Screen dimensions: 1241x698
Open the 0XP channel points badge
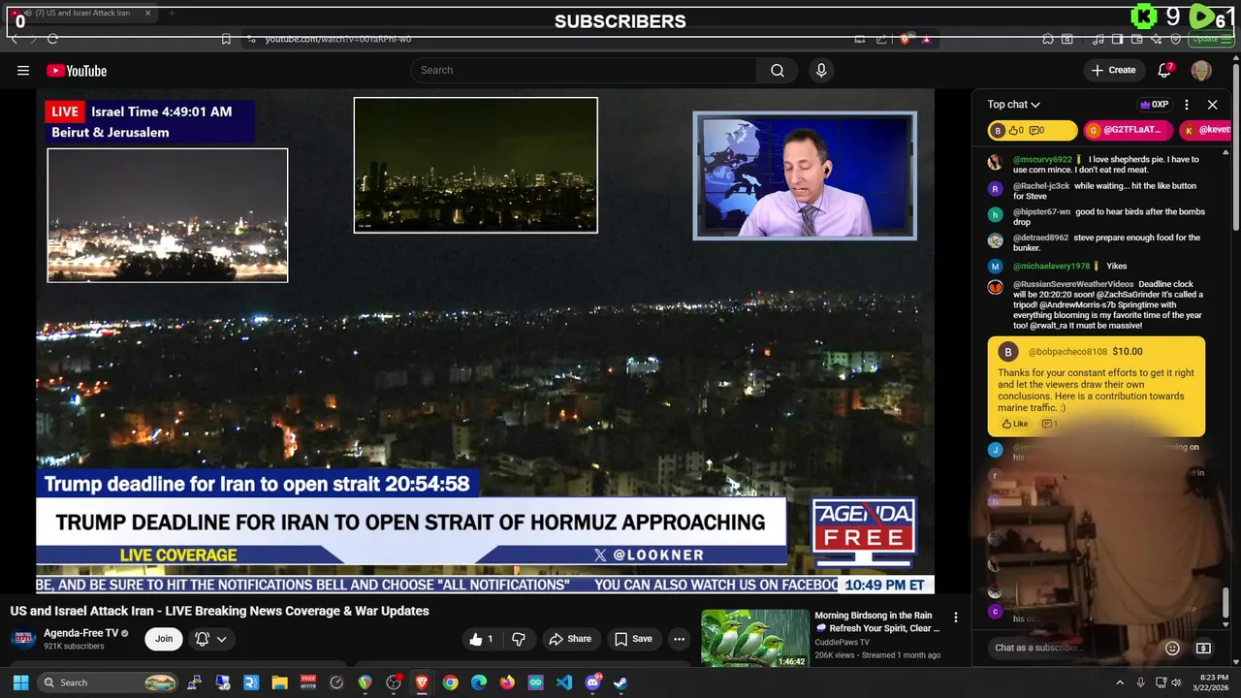point(1155,105)
